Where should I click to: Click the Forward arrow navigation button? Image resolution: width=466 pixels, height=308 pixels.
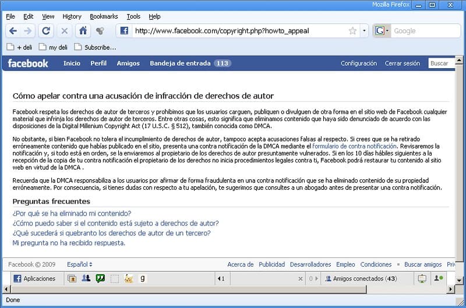(x=27, y=31)
